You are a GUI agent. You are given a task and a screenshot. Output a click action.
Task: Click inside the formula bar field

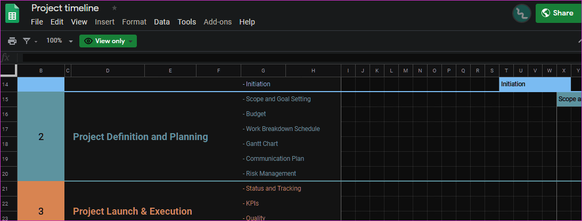click(x=302, y=58)
